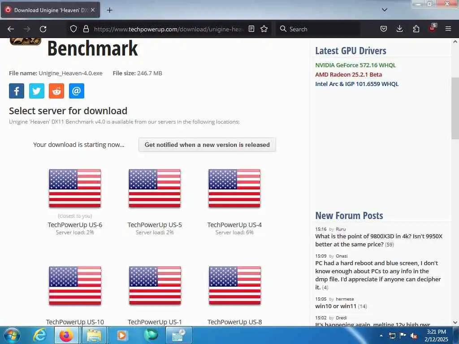Click the muted volume tray icon
This screenshot has width=459, height=344.
click(414, 335)
